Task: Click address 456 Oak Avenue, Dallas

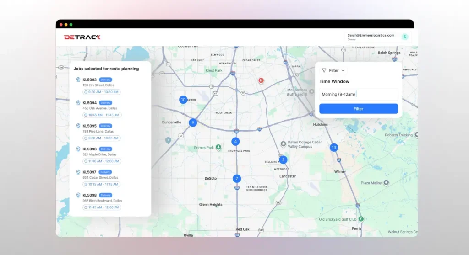Action: (99, 108)
